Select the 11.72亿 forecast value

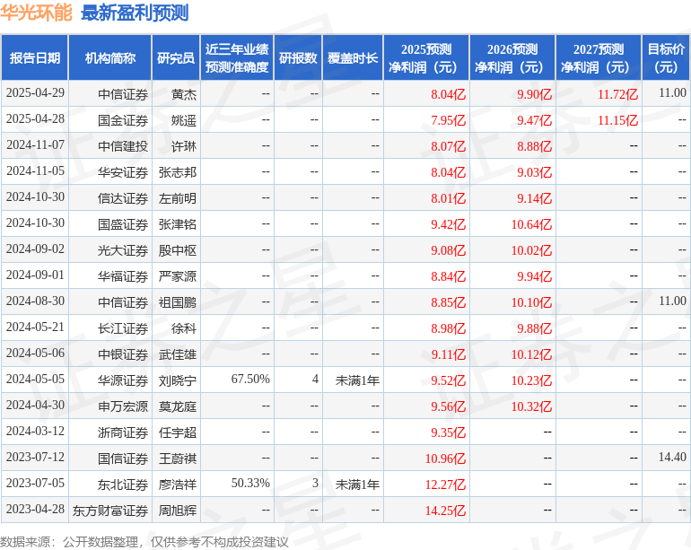click(x=617, y=94)
